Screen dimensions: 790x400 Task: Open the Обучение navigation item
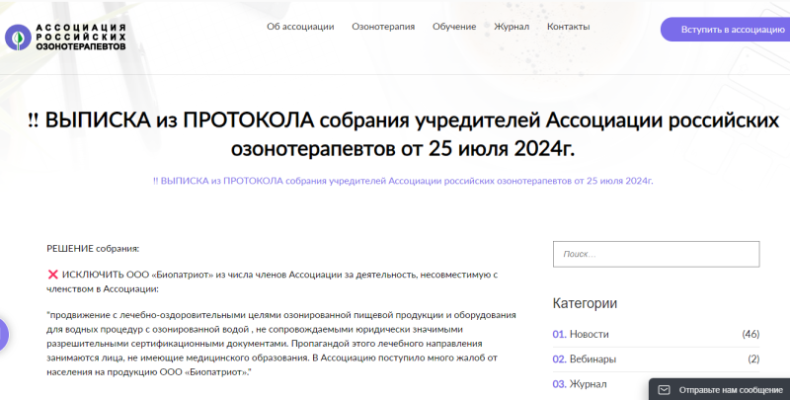point(453,27)
